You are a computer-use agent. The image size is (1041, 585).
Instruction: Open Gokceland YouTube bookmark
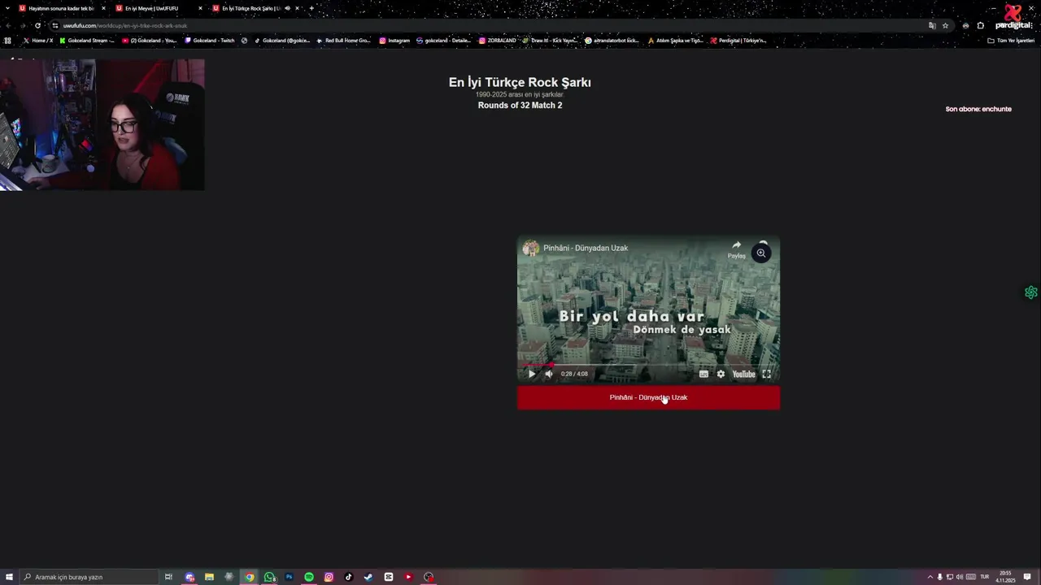tap(150, 41)
